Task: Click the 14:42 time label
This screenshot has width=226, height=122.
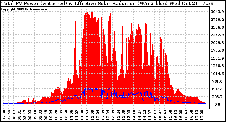Action: tap(144, 115)
